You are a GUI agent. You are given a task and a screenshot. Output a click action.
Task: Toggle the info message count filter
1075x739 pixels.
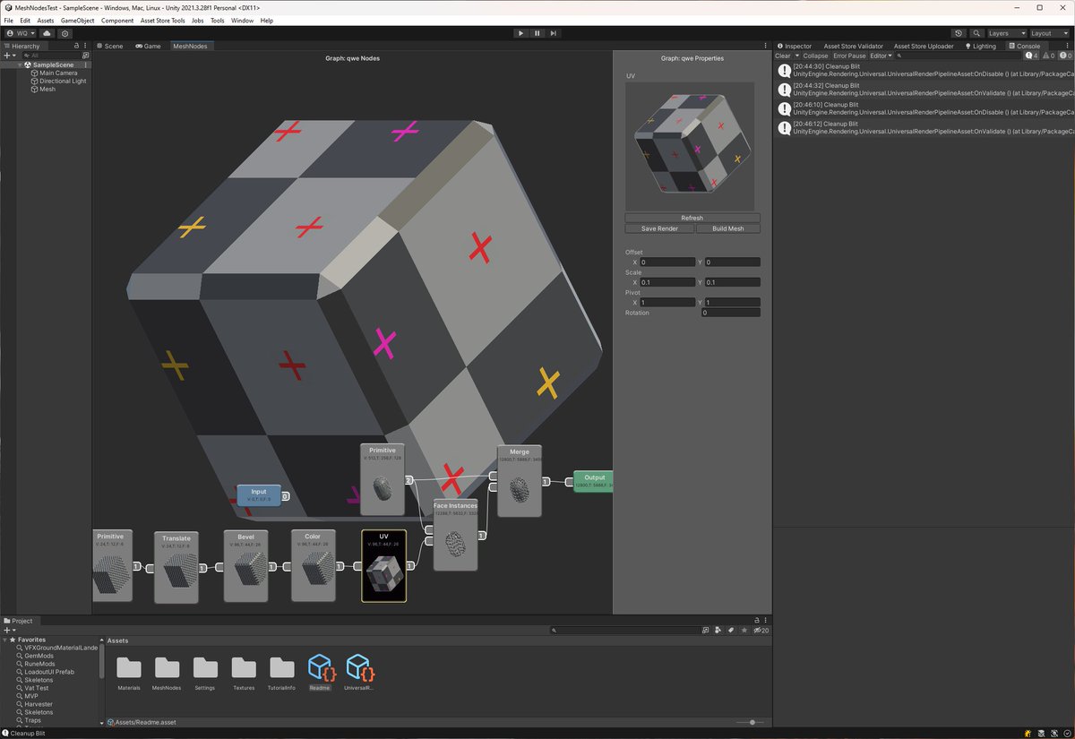(x=1032, y=56)
